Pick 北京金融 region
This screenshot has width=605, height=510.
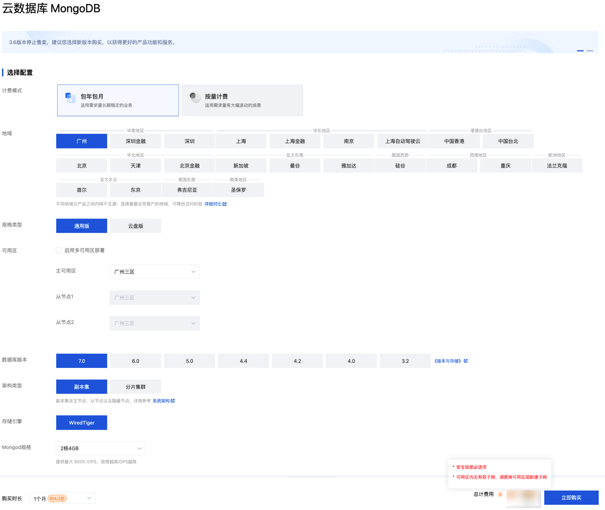189,166
